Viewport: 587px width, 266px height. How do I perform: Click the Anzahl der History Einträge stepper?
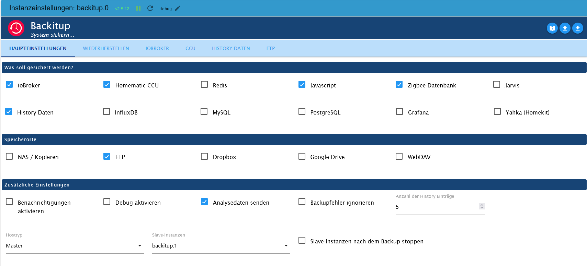[x=482, y=206]
